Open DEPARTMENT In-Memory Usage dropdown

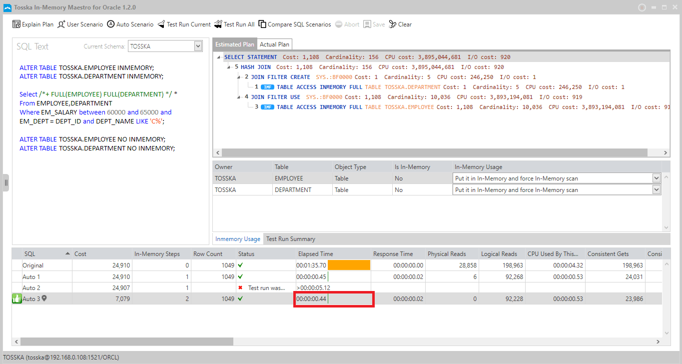(657, 189)
